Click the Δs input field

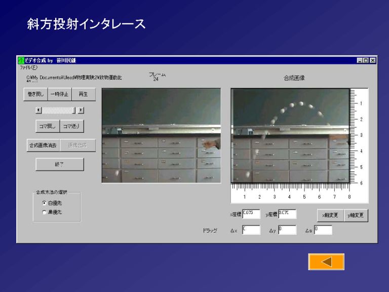323,230
